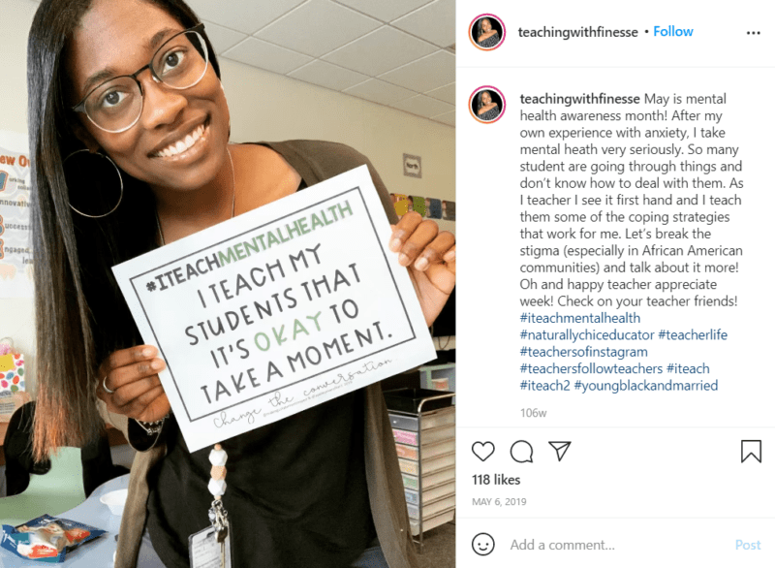Open the #iteachmentalhealth hashtag
The width and height of the screenshot is (775, 568).
click(579, 318)
